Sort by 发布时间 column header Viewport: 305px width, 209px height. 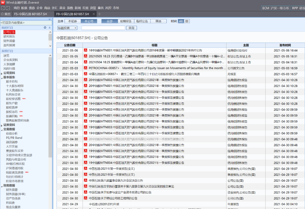pos(285,45)
